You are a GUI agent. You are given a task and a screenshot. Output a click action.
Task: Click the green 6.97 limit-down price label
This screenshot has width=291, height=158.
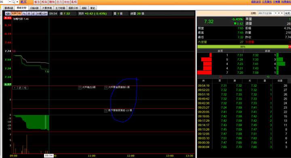8,84
